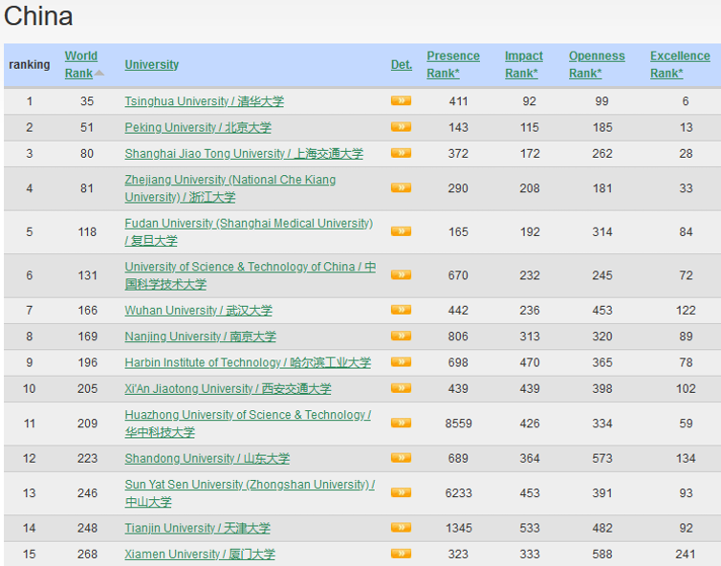The width and height of the screenshot is (721, 566).
Task: Open Xi'An Jiaotong University link
Action: [228, 389]
